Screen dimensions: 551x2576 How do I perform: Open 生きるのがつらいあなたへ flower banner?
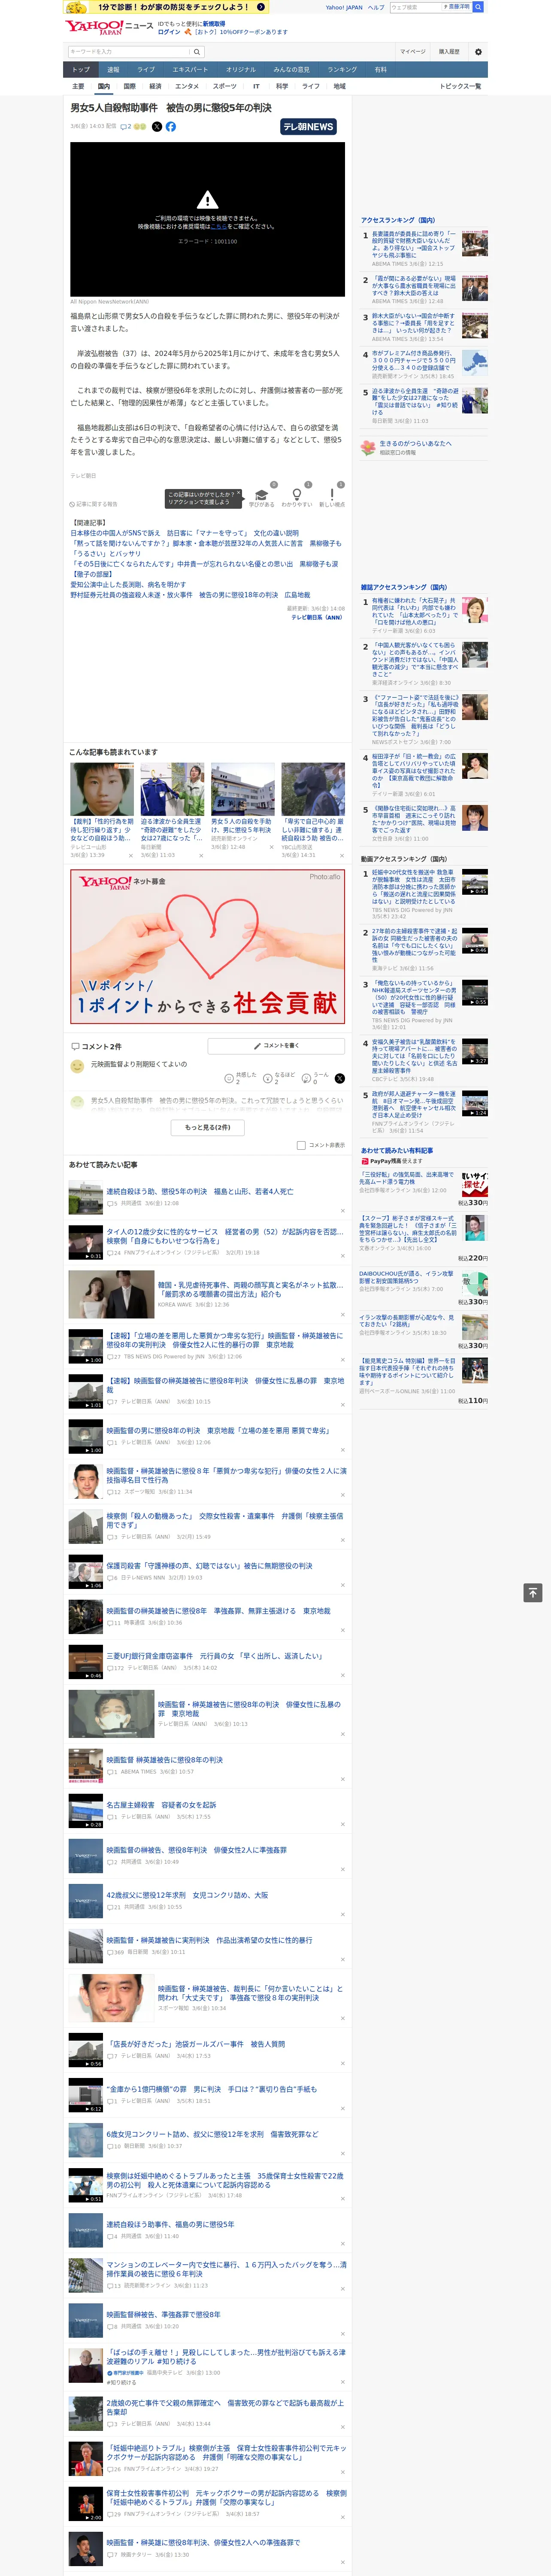pyautogui.click(x=424, y=448)
